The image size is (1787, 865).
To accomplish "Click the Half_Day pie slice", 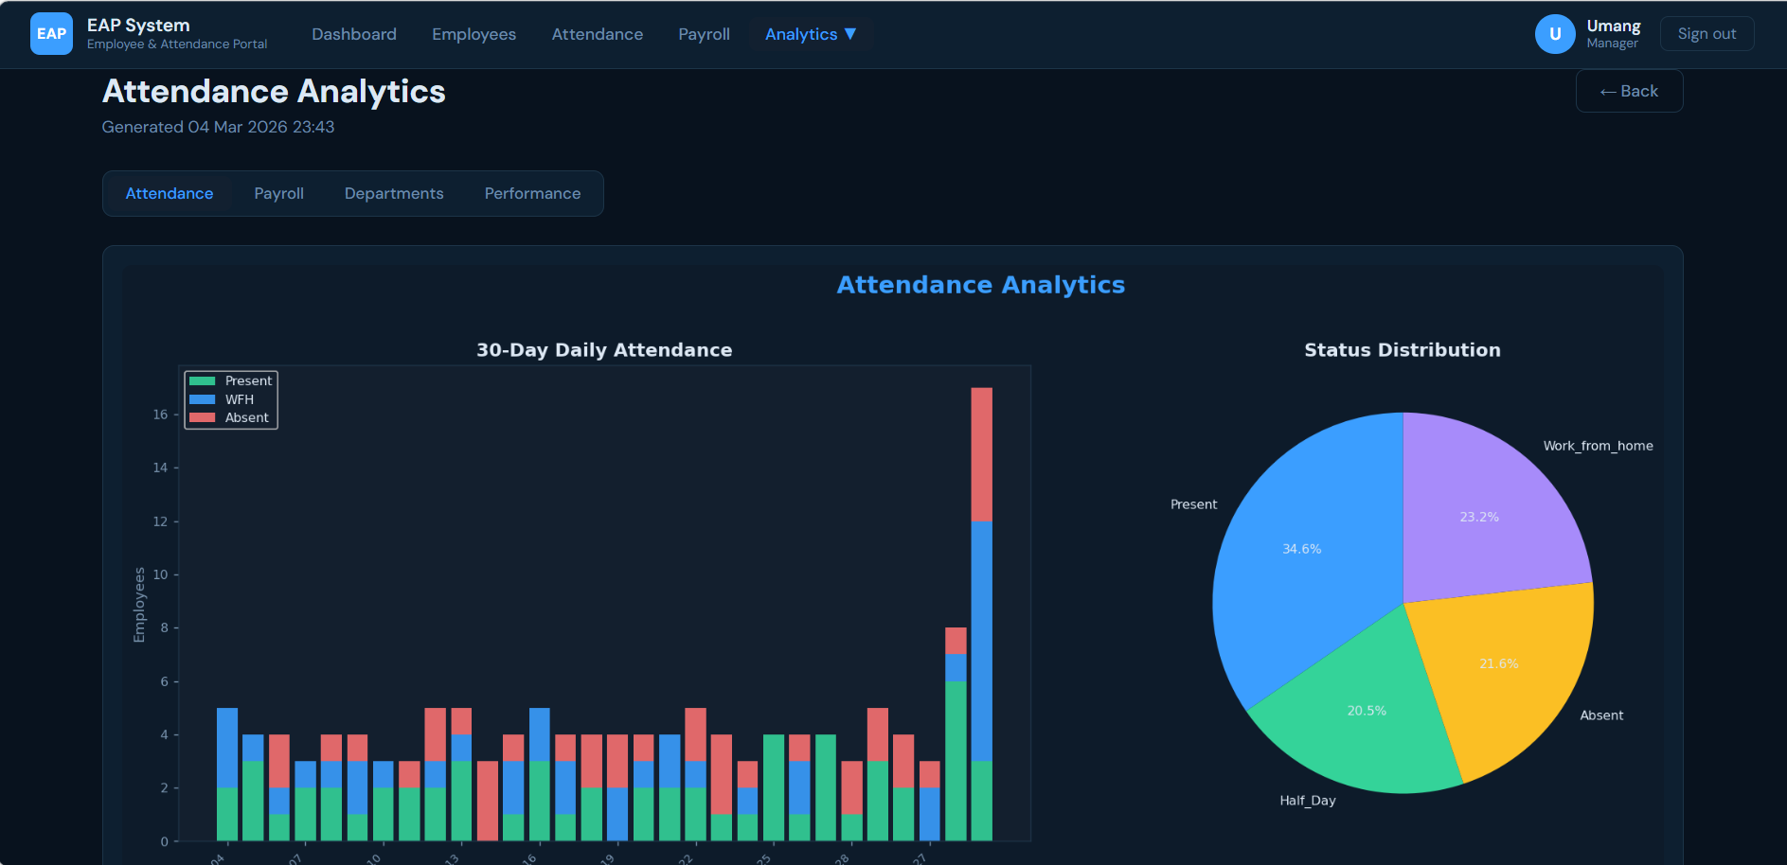I will (1368, 709).
